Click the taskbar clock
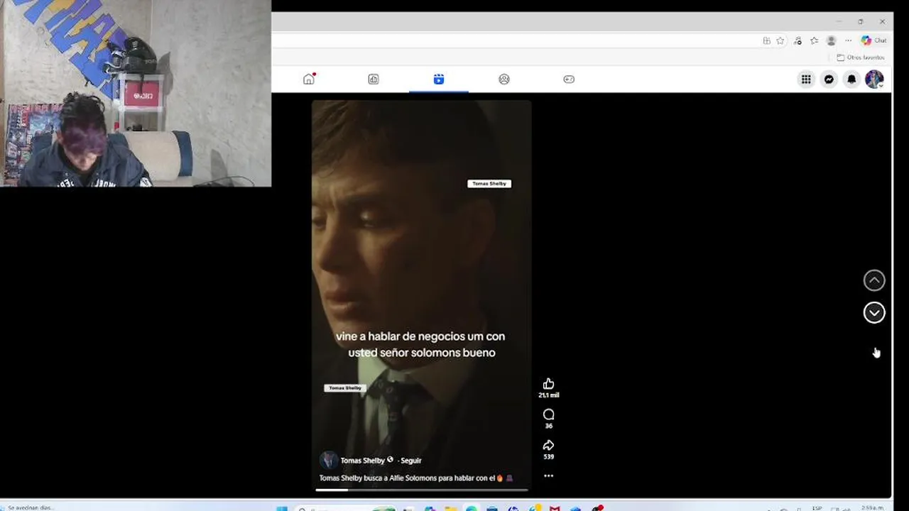Image resolution: width=909 pixels, height=511 pixels. [872, 507]
